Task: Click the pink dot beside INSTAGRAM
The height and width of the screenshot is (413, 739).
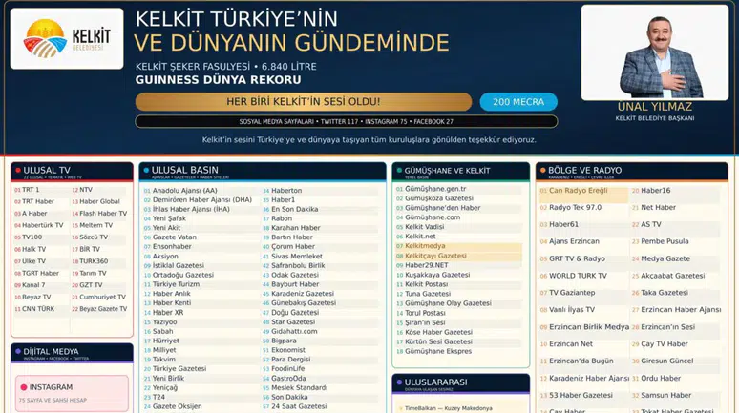Action: 24,387
